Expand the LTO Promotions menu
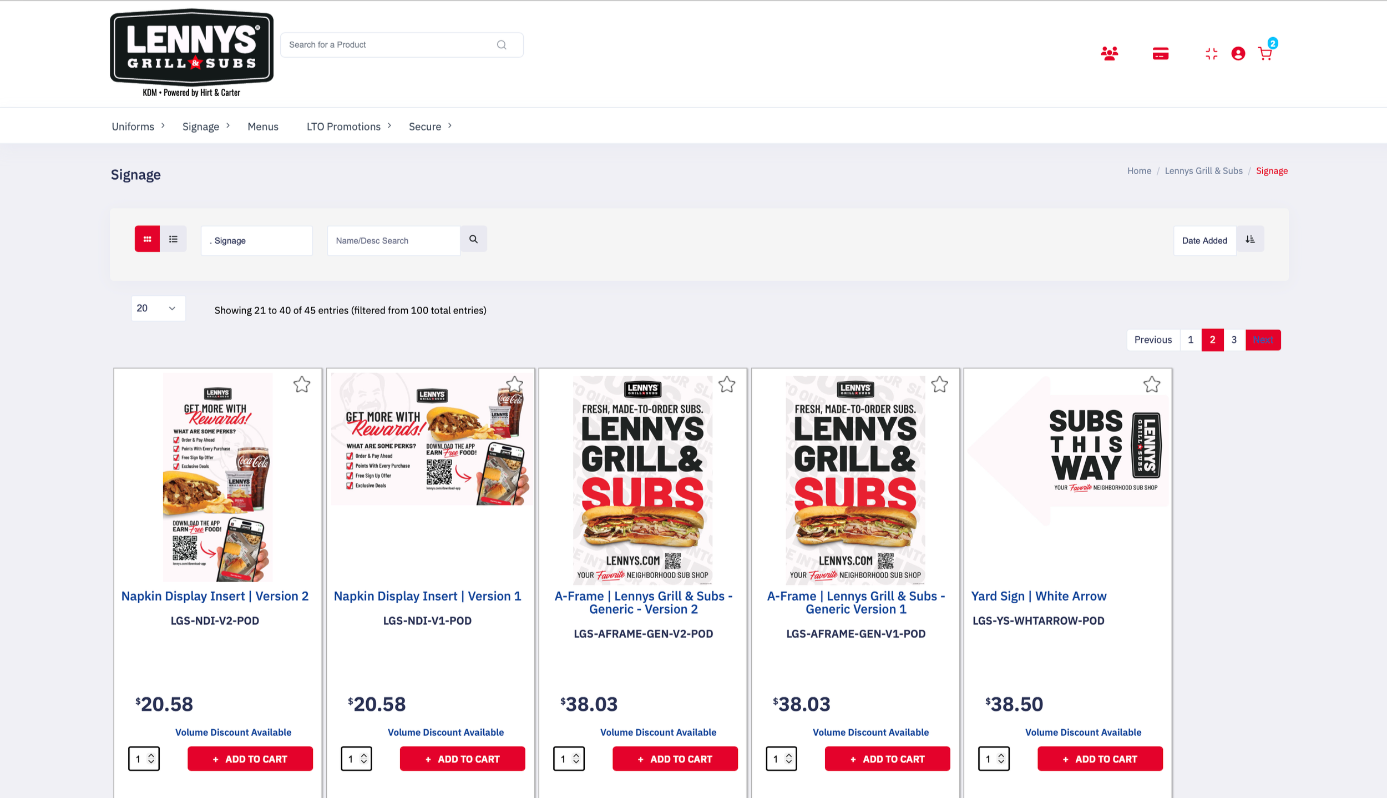Viewport: 1387px width, 798px height. coord(349,127)
